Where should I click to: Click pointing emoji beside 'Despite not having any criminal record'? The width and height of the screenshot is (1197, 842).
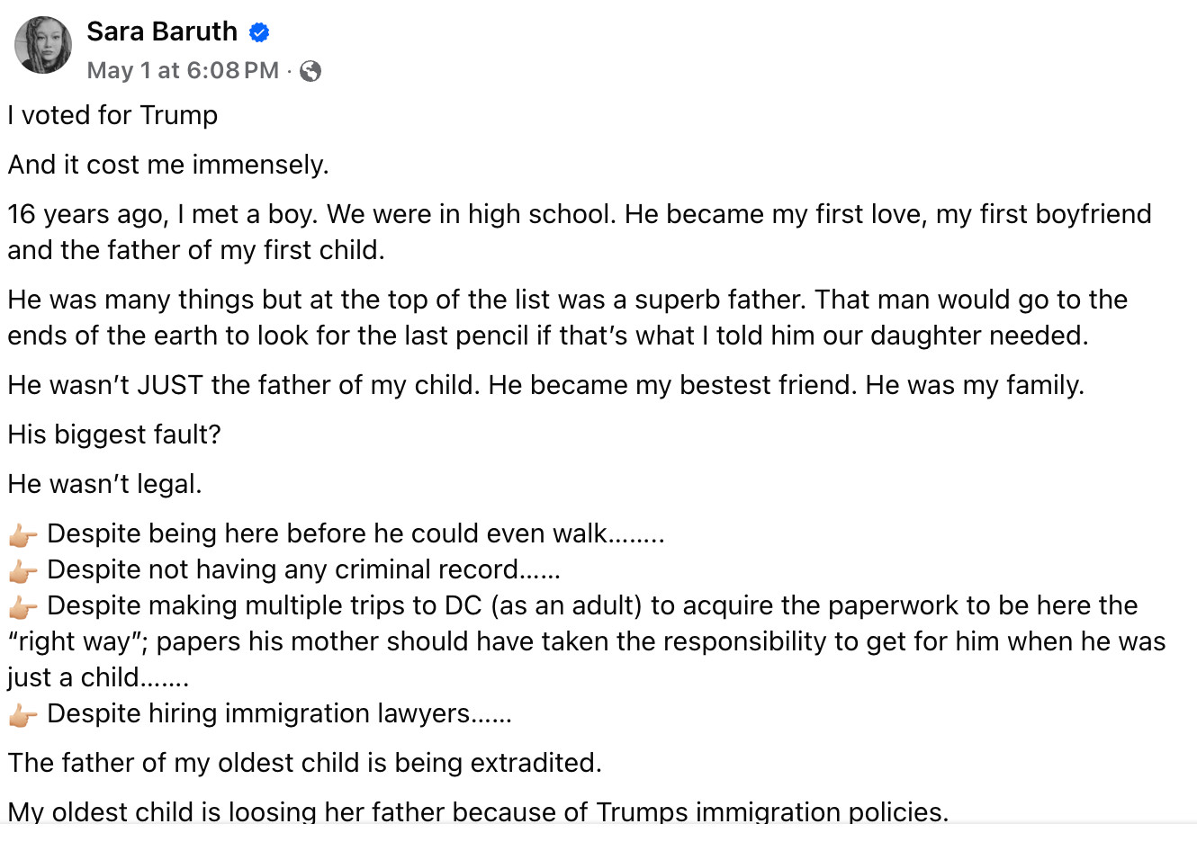pos(22,571)
